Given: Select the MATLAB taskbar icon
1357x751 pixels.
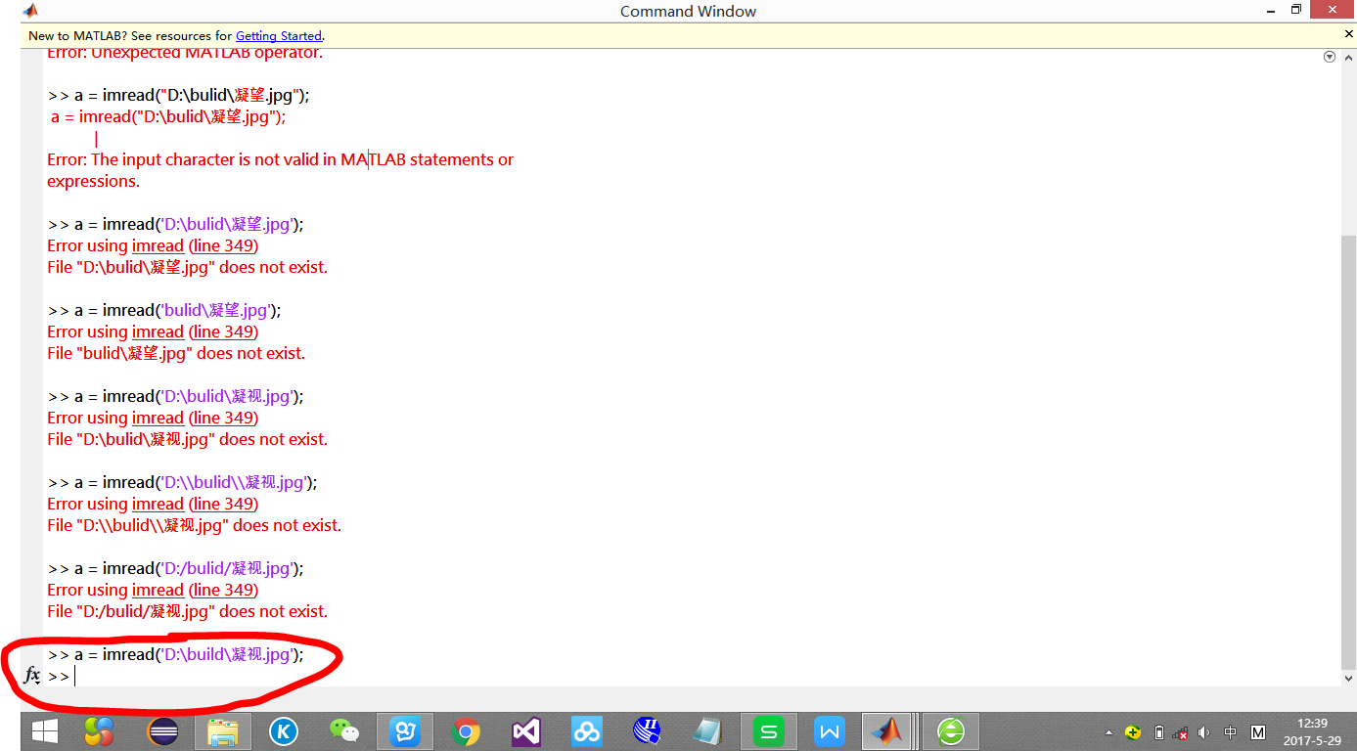Looking at the screenshot, I should click(x=888, y=730).
